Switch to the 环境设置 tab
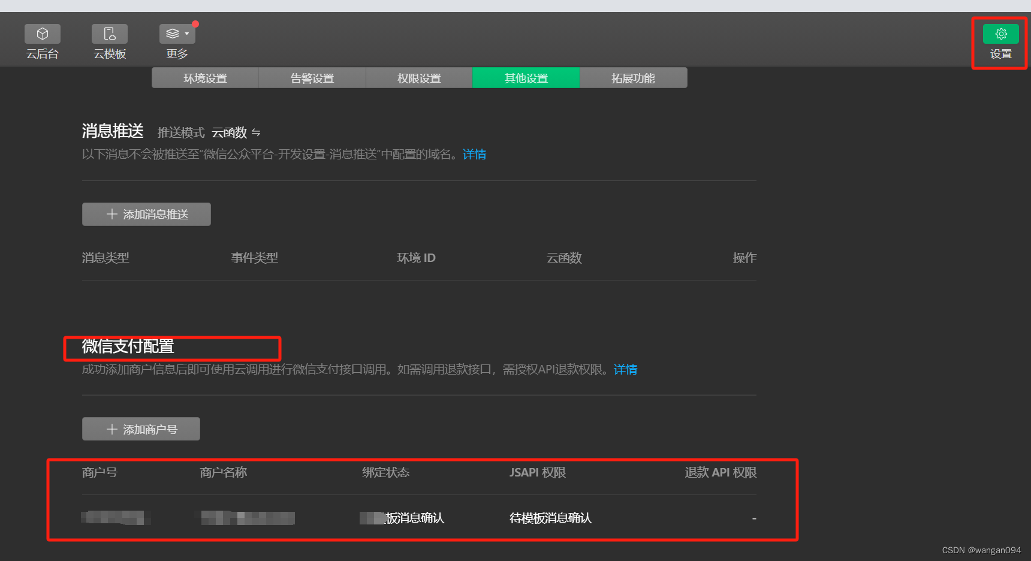Image resolution: width=1031 pixels, height=561 pixels. point(205,77)
